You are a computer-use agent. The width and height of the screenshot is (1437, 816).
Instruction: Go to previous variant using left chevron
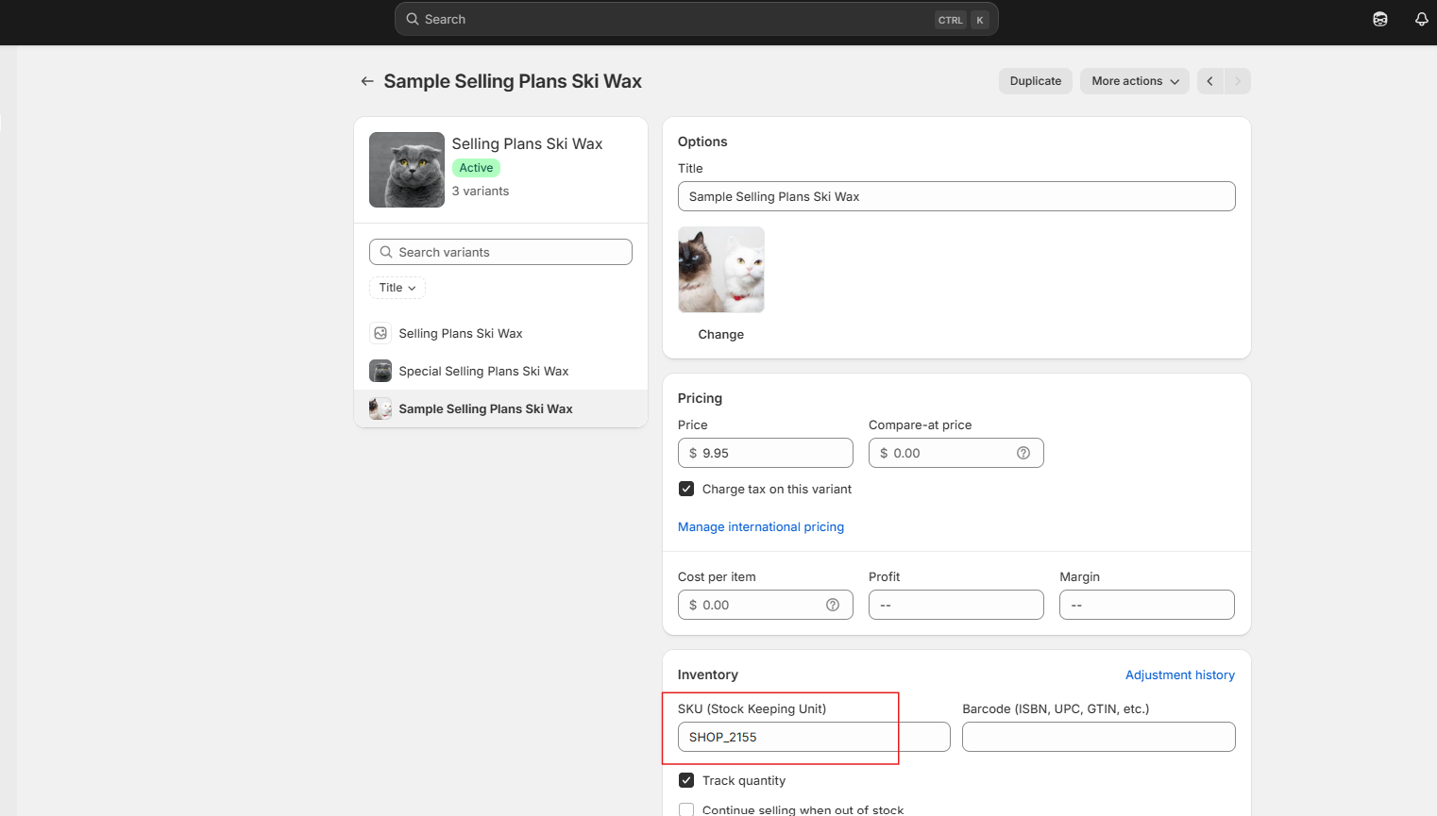click(x=1210, y=81)
